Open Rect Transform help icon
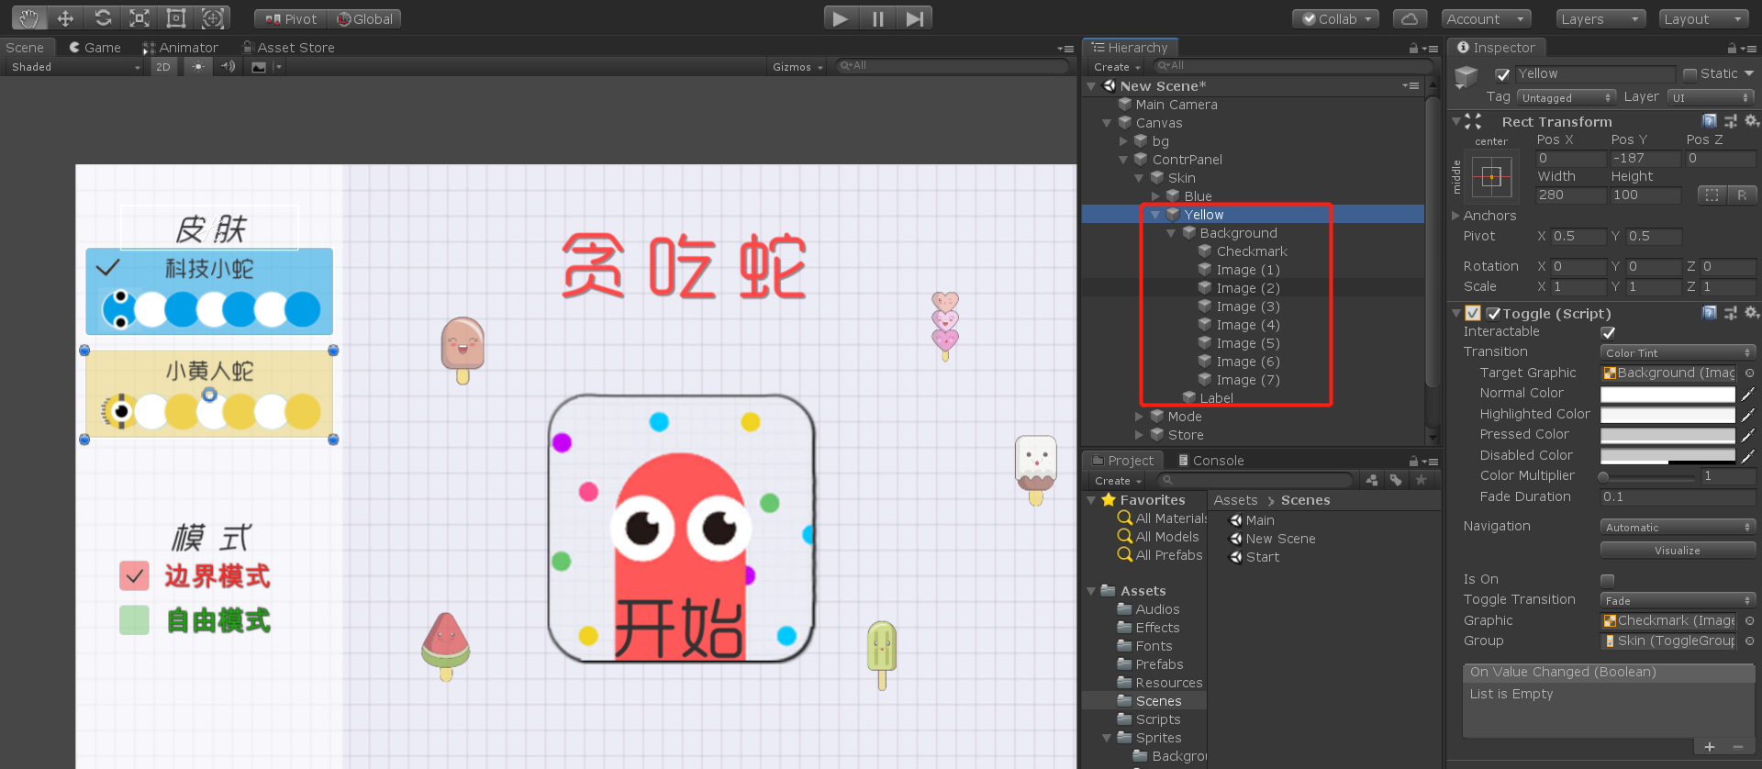1762x769 pixels. (x=1709, y=121)
